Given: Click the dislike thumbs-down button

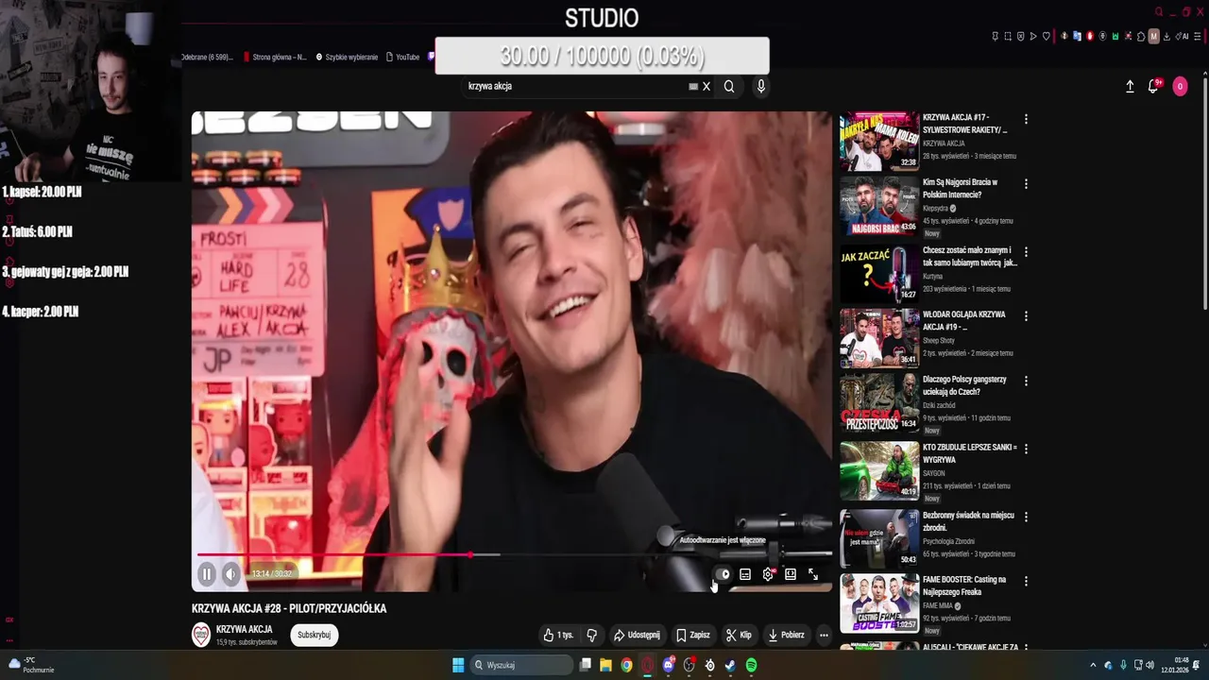Looking at the screenshot, I should (592, 635).
